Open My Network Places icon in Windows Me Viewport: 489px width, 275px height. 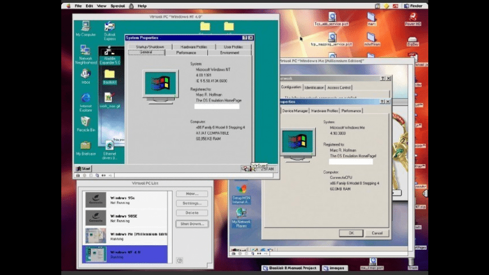pyautogui.click(x=241, y=217)
